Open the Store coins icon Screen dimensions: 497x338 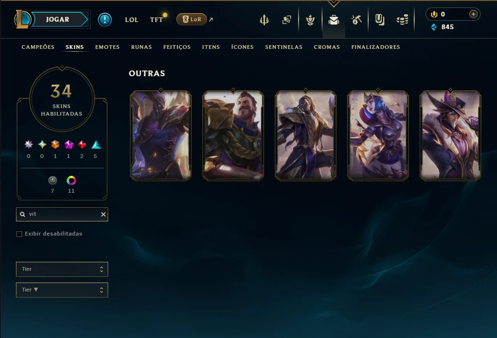pos(402,20)
